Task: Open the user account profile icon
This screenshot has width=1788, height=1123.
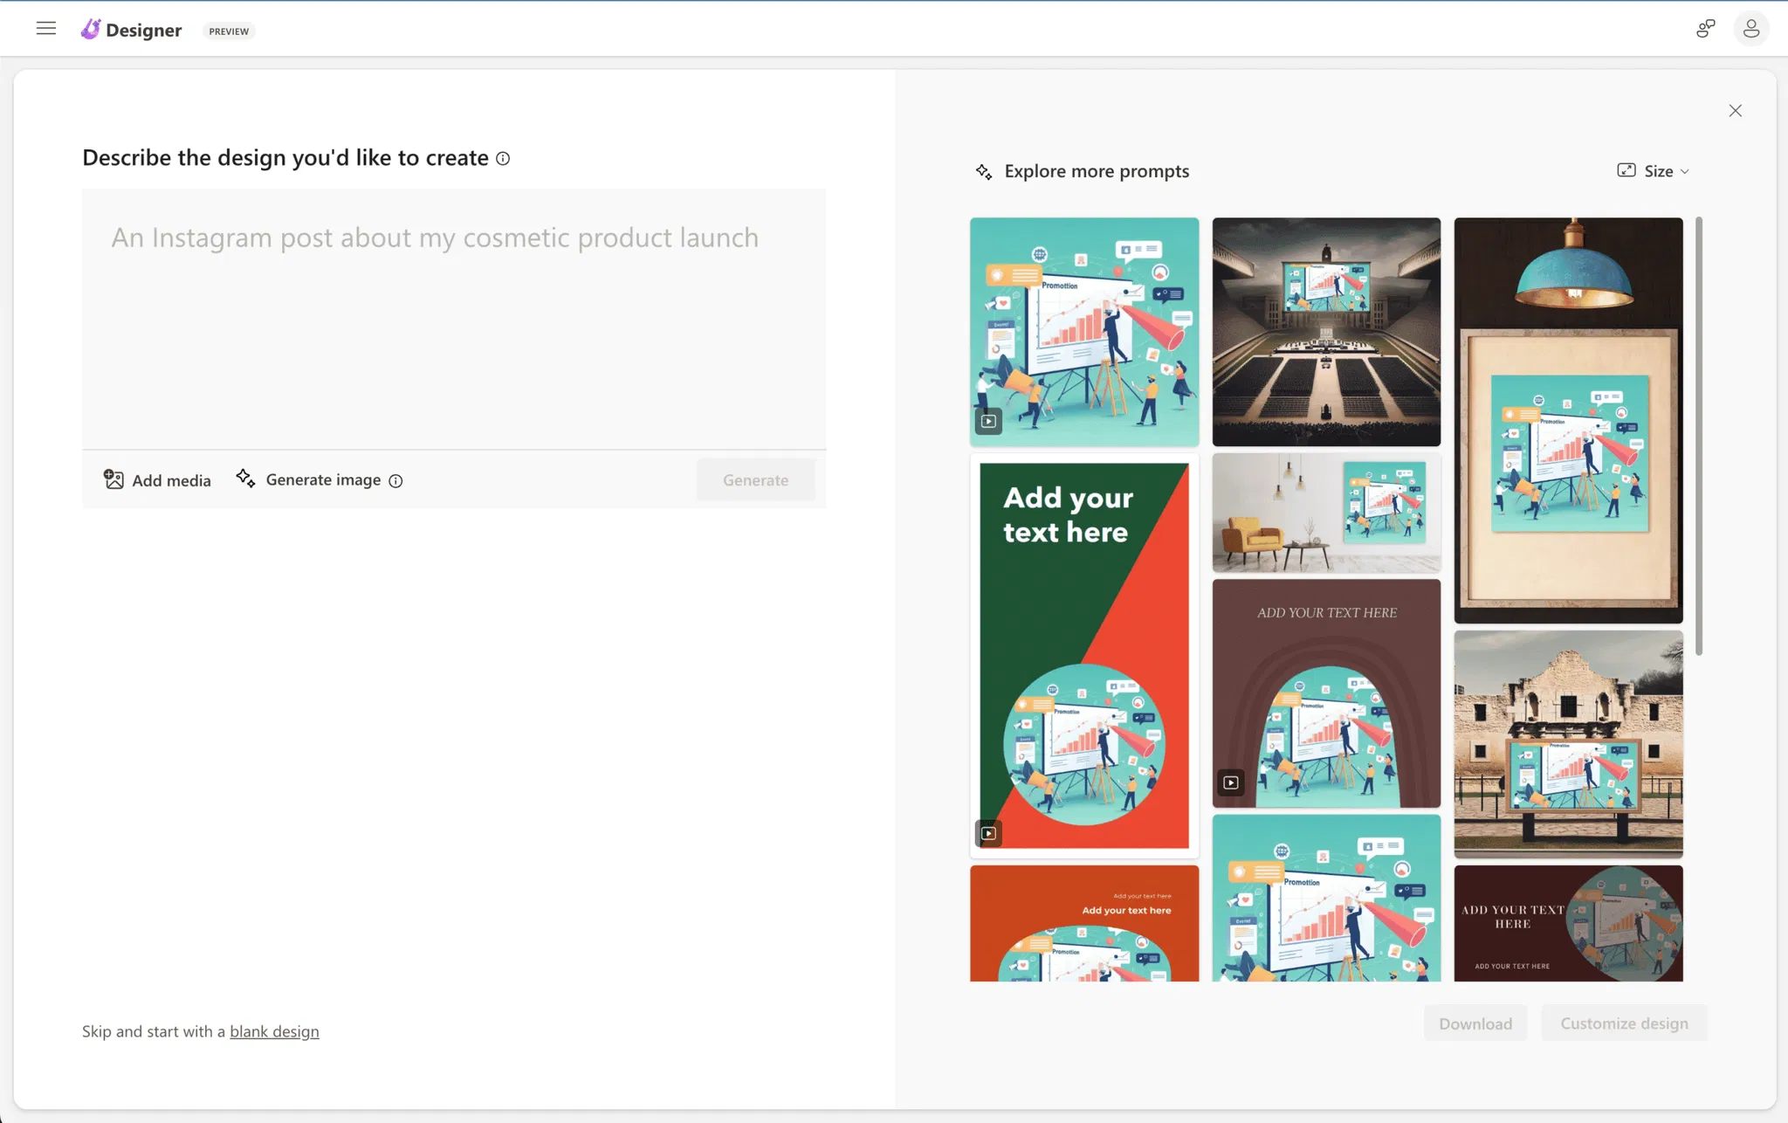Action: click(x=1750, y=30)
